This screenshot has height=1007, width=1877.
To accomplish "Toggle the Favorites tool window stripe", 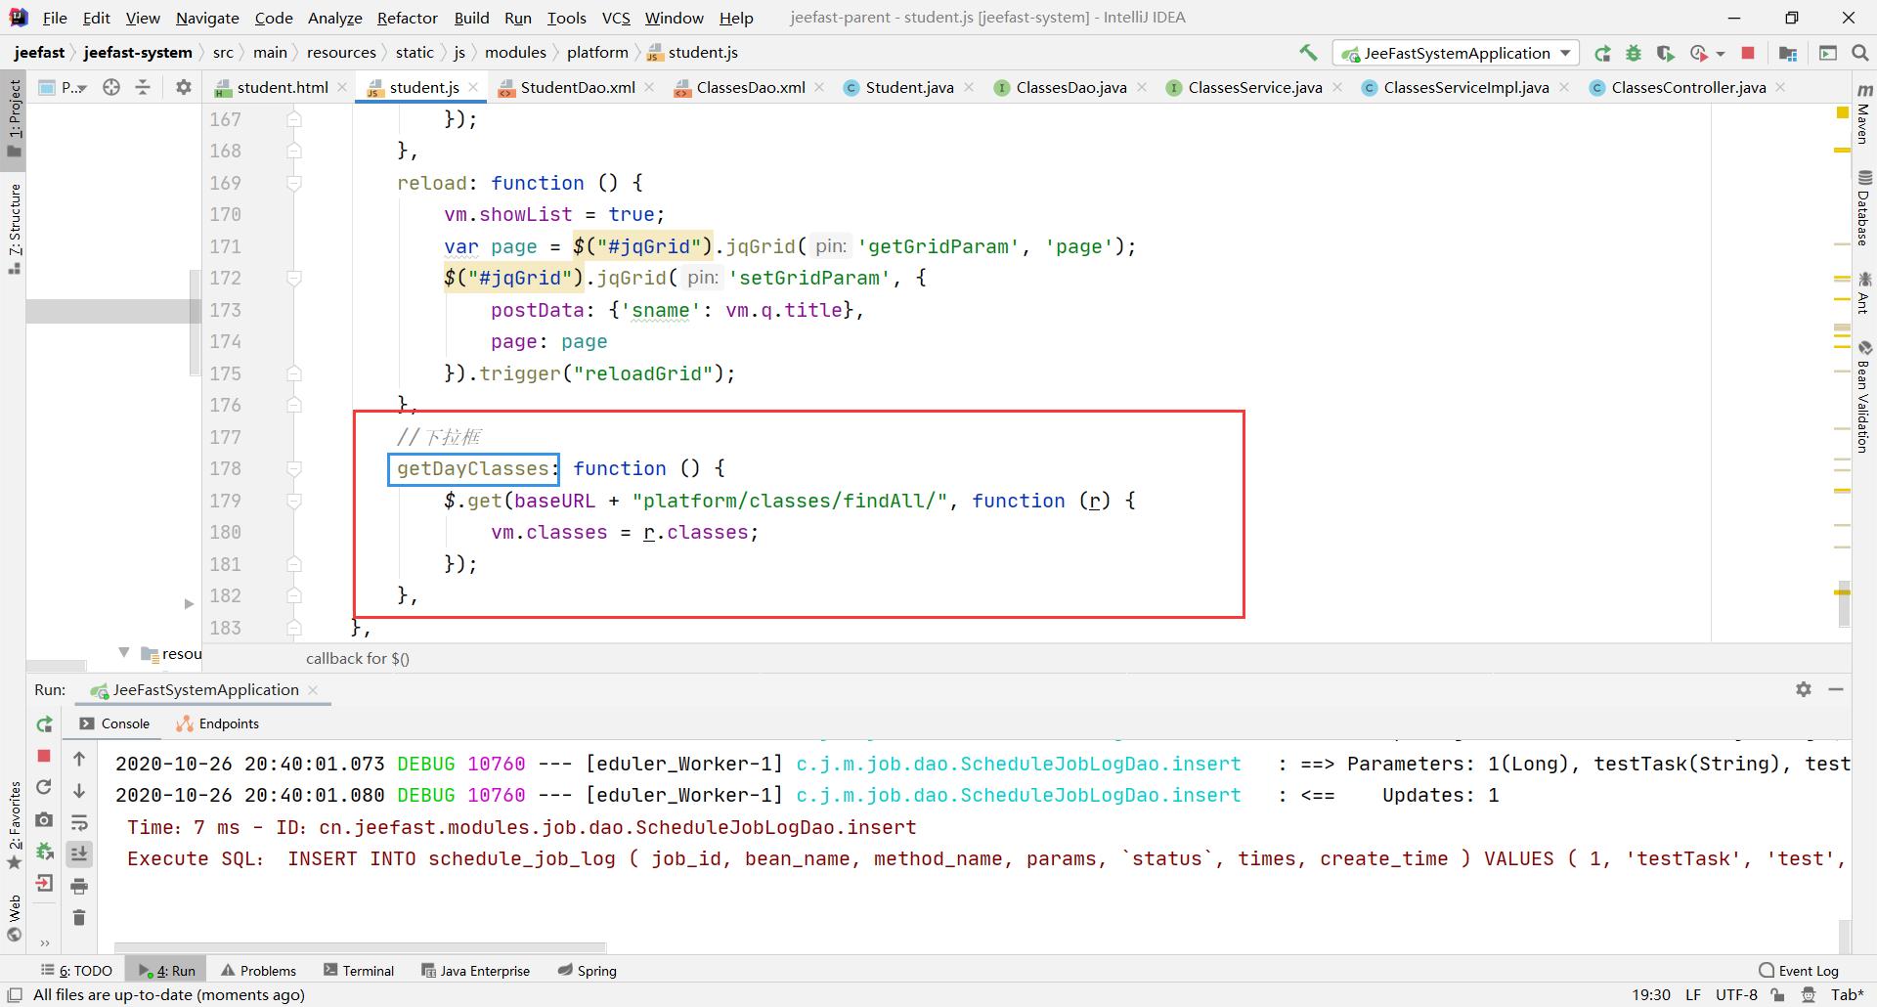I will coord(14,826).
